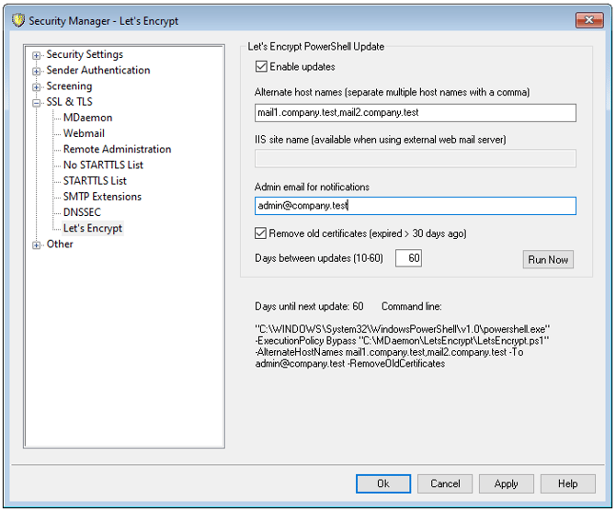616x511 pixels.
Task: Close the Security Manager dialog
Action: pyautogui.click(x=589, y=20)
